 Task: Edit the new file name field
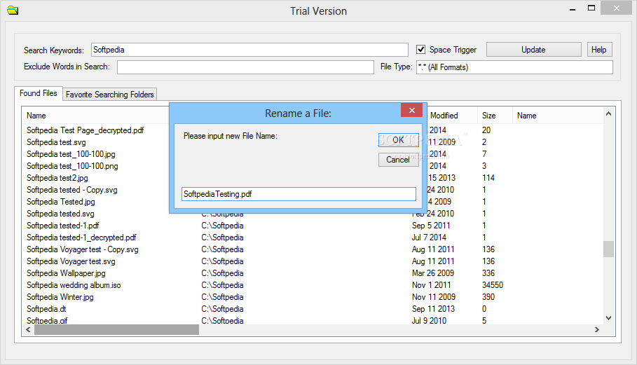tap(299, 194)
